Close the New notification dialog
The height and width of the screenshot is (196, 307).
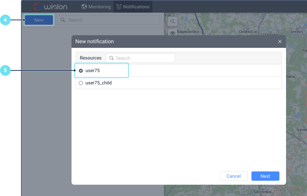(x=280, y=42)
